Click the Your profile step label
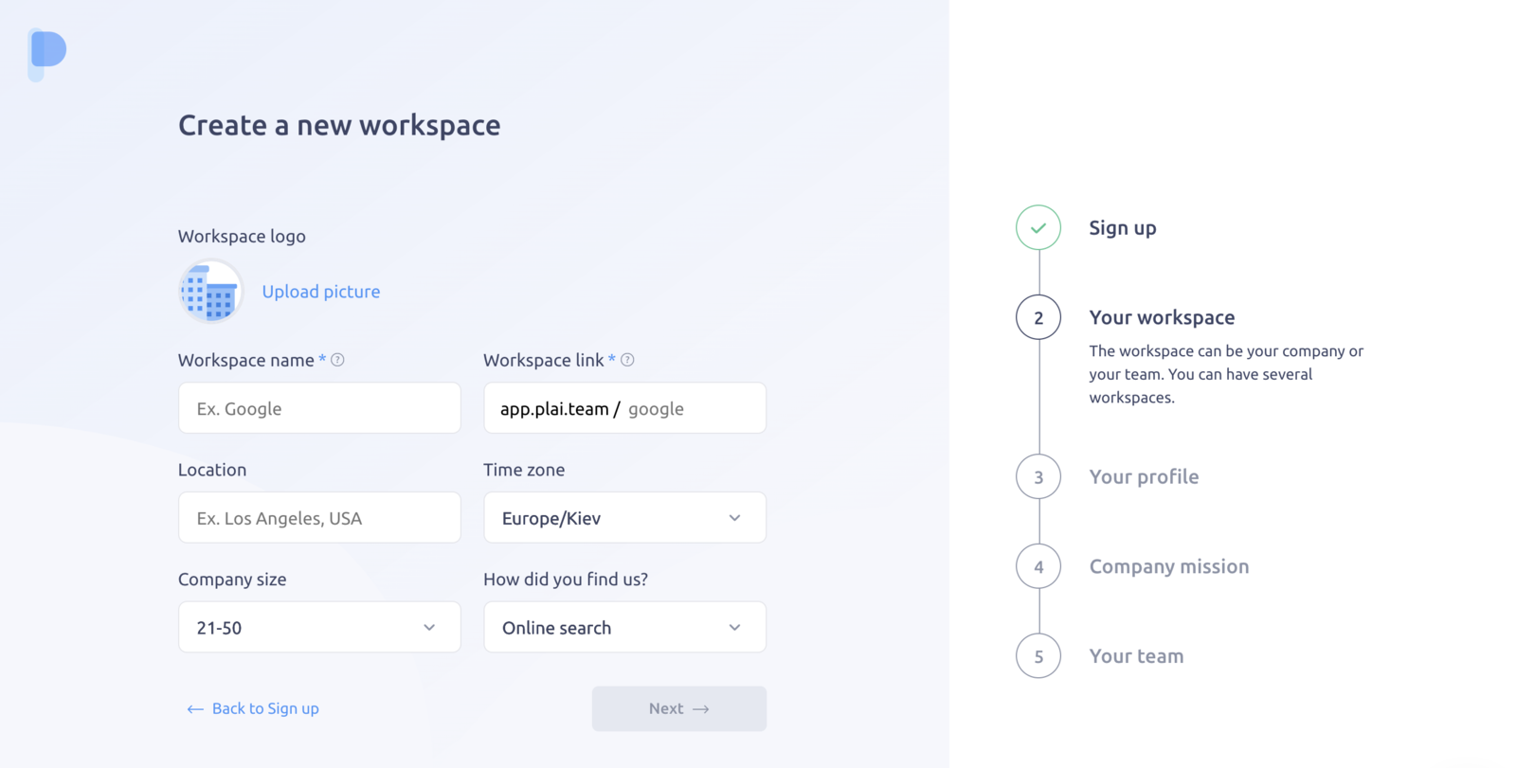 [x=1144, y=476]
